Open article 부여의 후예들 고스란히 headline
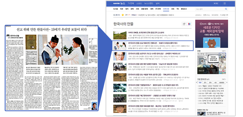 pos(146,32)
